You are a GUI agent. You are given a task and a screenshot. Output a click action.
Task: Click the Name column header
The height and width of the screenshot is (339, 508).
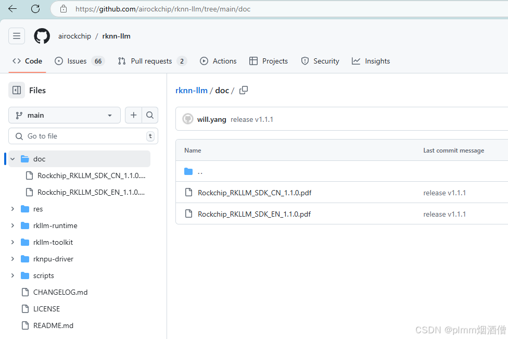click(193, 150)
